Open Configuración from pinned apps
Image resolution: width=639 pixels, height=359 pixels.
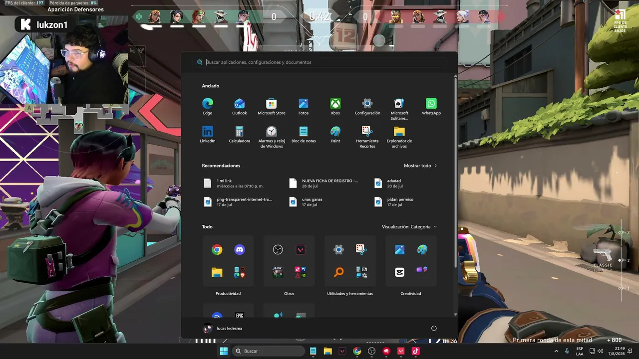(367, 106)
